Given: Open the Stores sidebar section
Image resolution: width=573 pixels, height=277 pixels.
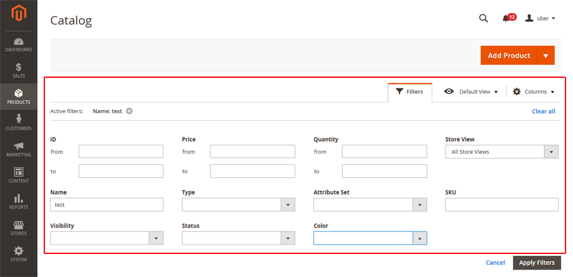Looking at the screenshot, I should [19, 228].
